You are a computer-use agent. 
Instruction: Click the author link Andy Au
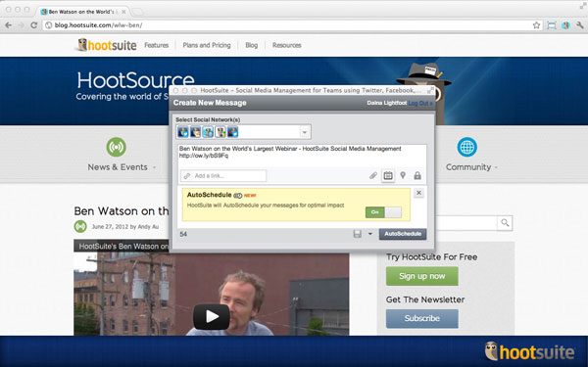pyautogui.click(x=148, y=227)
